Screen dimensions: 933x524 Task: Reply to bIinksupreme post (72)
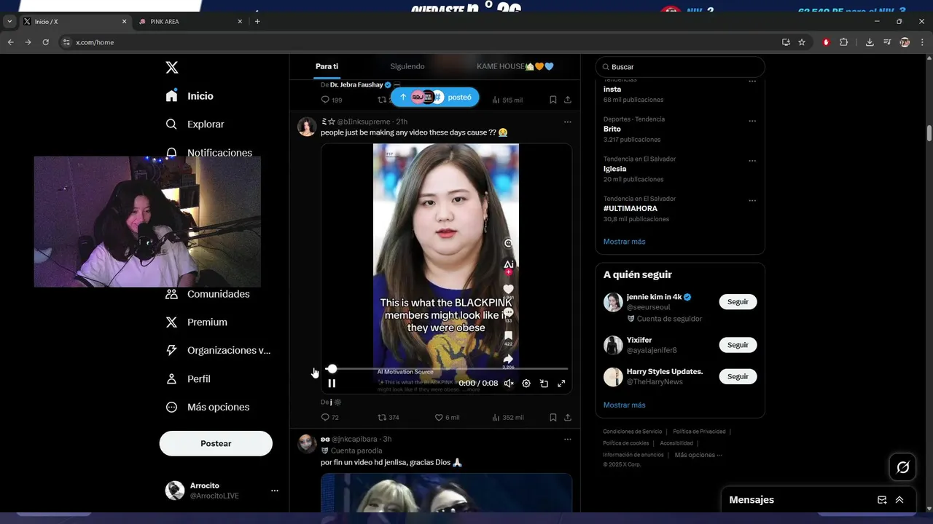click(x=329, y=418)
